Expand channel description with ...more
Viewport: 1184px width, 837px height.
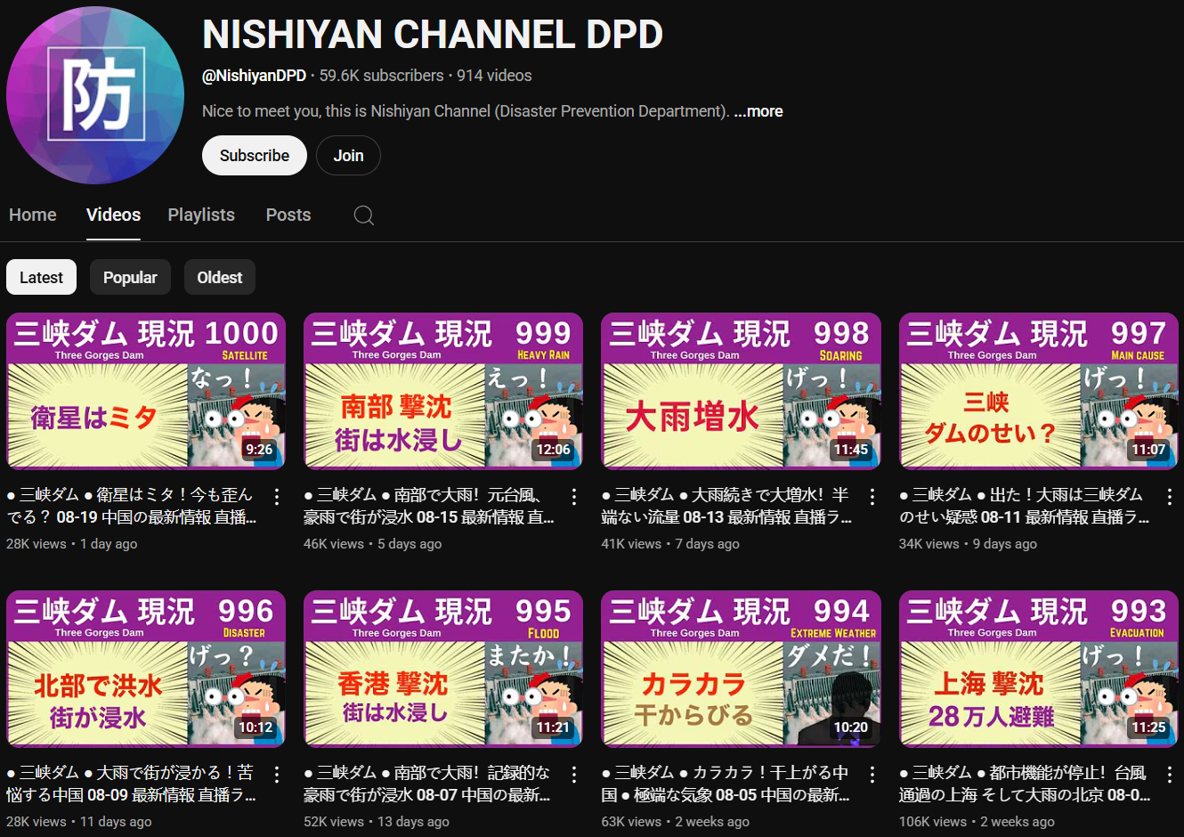click(758, 111)
